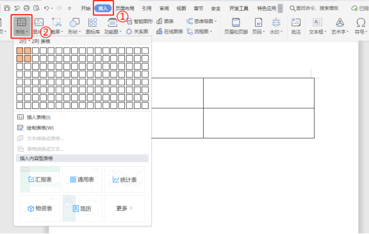369x234 pixels.
Task: Expand the 思维导图 dropdown
Action: pos(215,21)
